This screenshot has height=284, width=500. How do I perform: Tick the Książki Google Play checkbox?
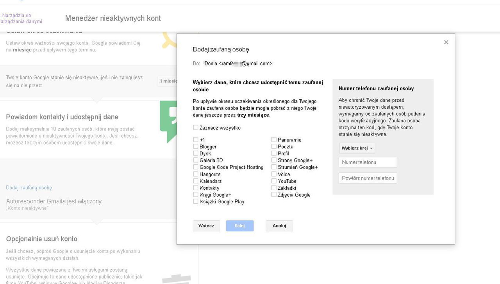[195, 201]
